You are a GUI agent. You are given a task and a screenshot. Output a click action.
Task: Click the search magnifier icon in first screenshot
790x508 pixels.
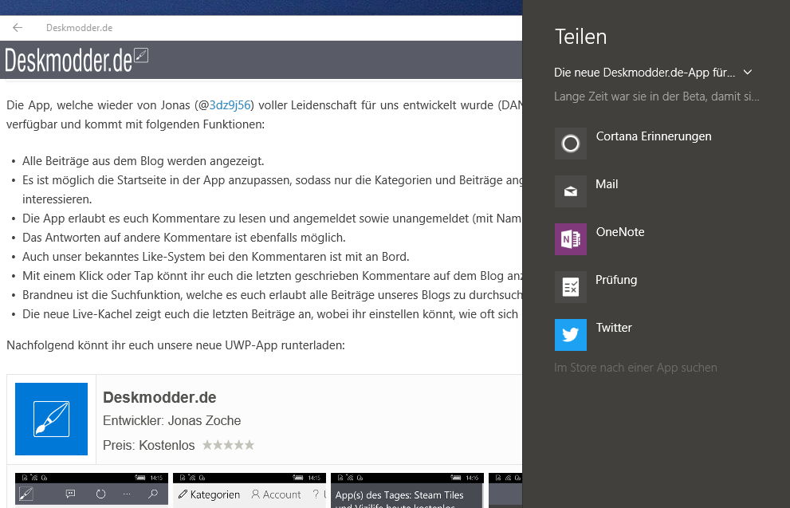coord(154,494)
